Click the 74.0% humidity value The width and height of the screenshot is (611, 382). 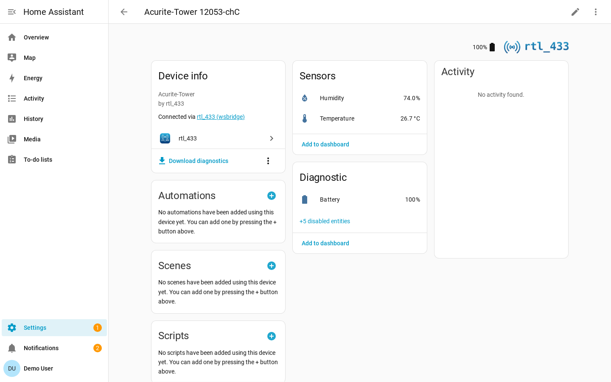point(412,98)
